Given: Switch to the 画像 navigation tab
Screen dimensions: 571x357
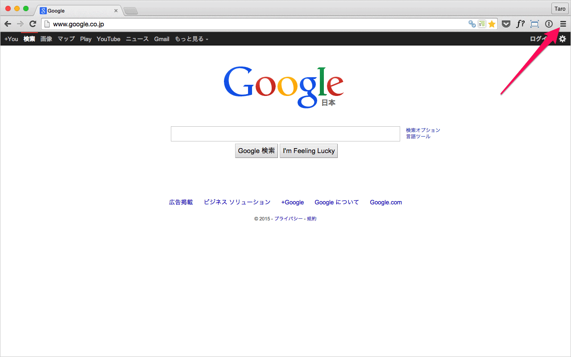Looking at the screenshot, I should tap(46, 39).
